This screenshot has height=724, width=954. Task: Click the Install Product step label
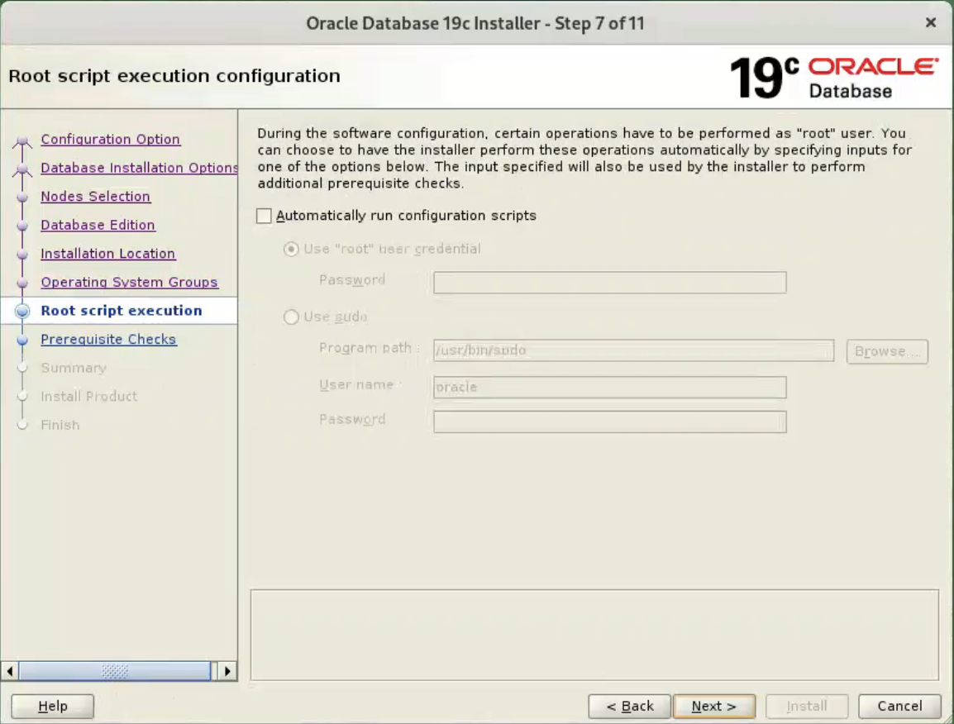point(88,397)
